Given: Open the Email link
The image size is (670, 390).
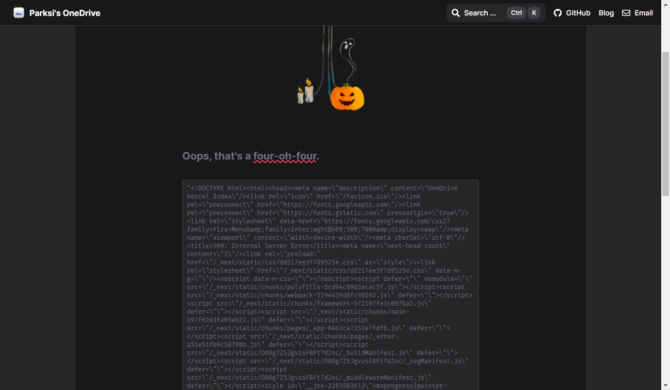Looking at the screenshot, I should pyautogui.click(x=638, y=13).
